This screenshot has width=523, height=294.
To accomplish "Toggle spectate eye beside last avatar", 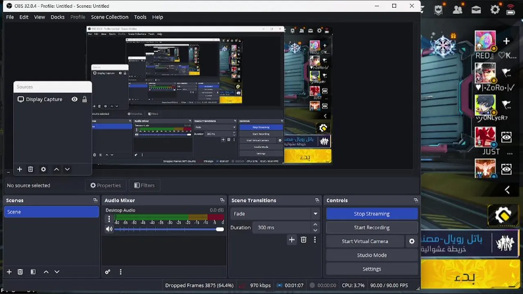I will coord(506,169).
